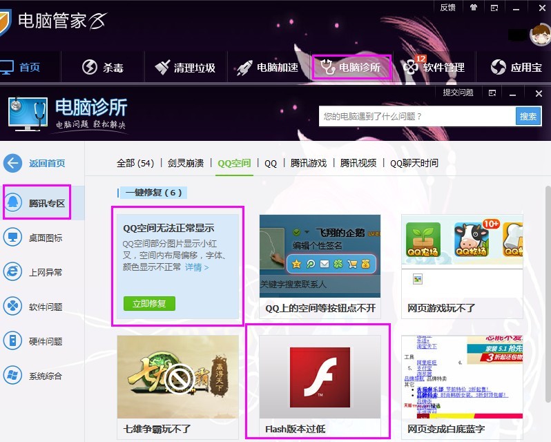Open the 杀毒 antivirus lightning icon
Image resolution: width=551 pixels, height=442 pixels.
(x=90, y=67)
